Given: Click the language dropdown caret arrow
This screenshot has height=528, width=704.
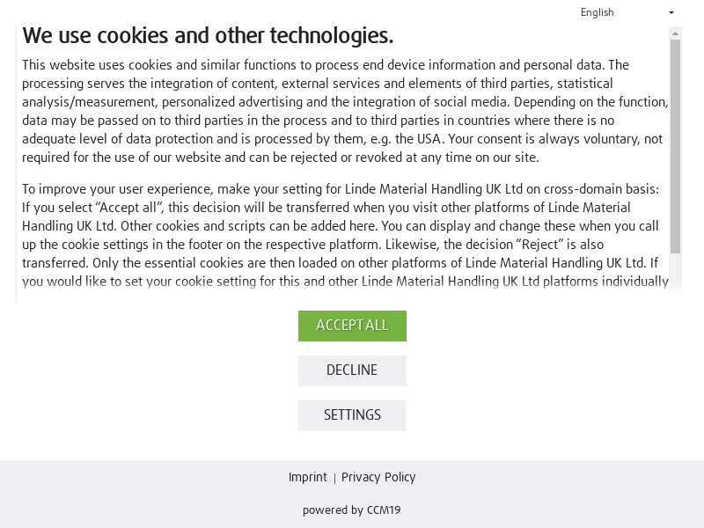Looking at the screenshot, I should coord(671,13).
